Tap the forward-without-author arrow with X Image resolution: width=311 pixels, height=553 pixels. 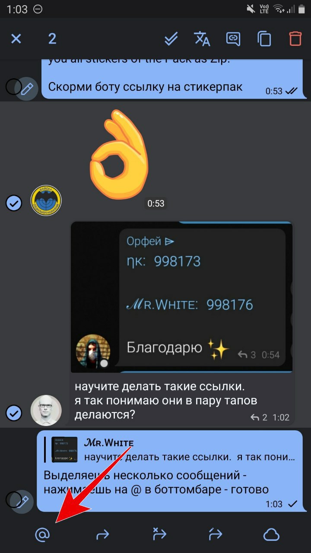pos(159,534)
